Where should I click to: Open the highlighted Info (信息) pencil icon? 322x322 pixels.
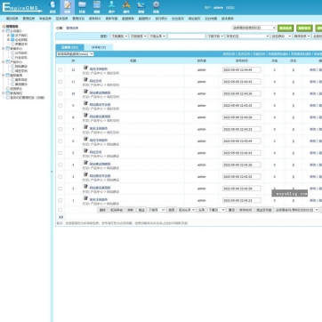point(68,7)
